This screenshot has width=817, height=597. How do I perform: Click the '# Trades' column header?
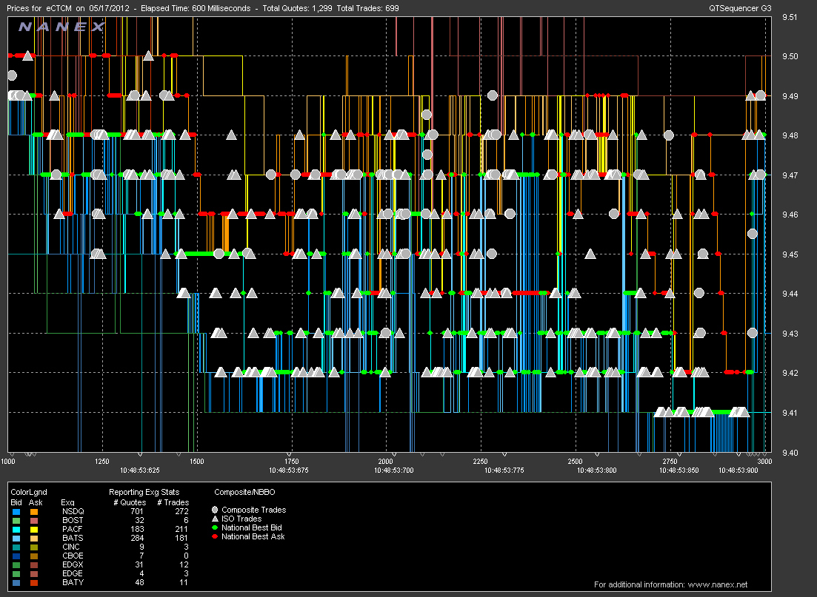point(173,503)
